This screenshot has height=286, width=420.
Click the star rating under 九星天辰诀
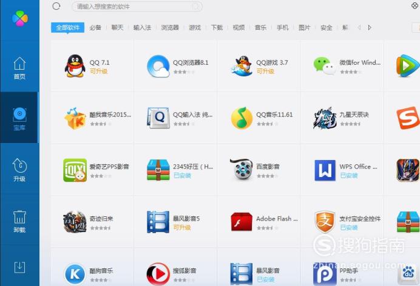[350, 124]
